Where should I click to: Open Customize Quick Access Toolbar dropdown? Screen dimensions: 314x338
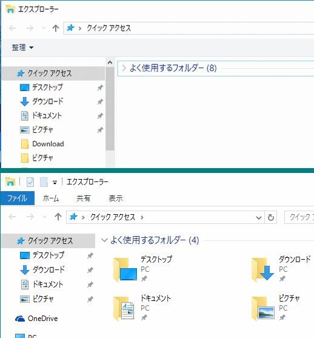[55, 183]
